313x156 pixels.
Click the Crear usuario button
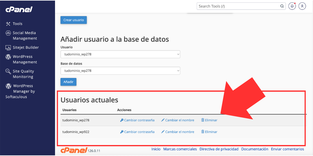click(x=74, y=20)
